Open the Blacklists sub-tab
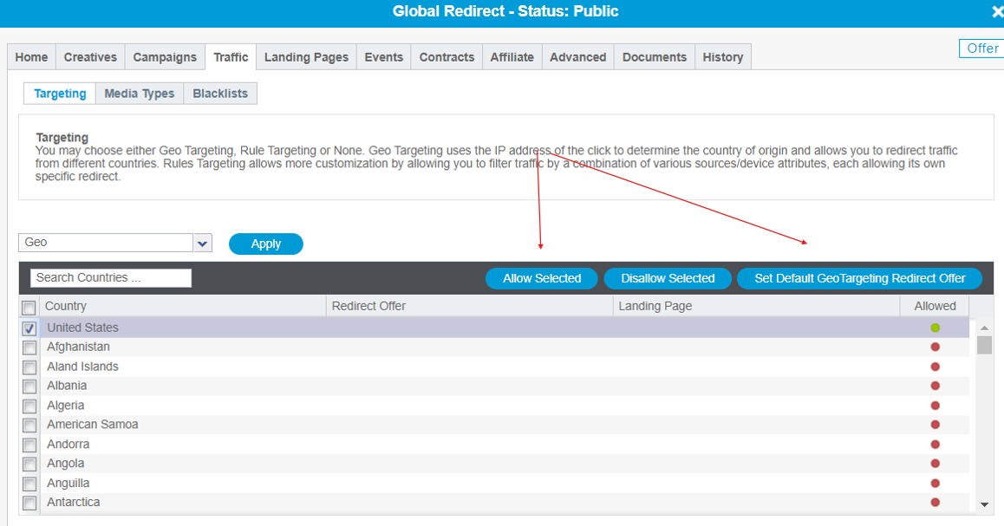 220,94
